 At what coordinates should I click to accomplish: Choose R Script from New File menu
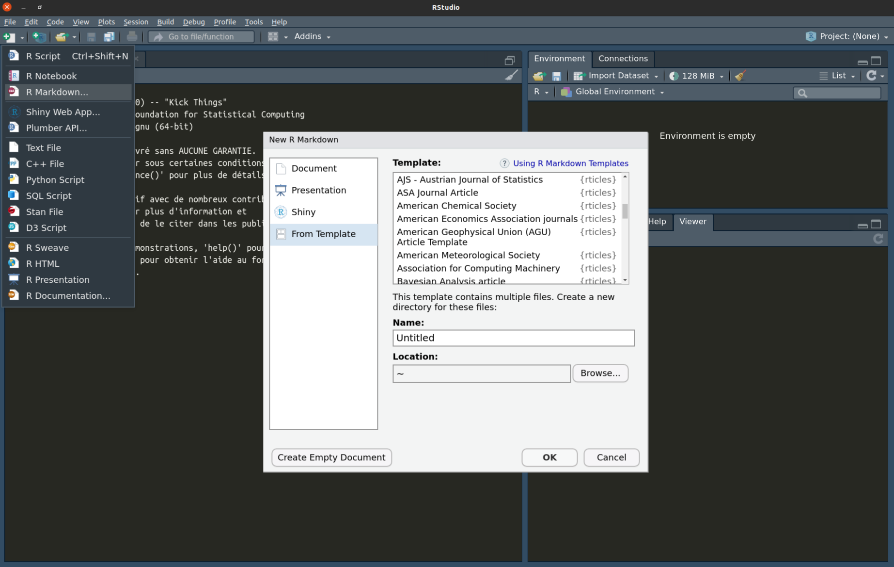coord(68,56)
